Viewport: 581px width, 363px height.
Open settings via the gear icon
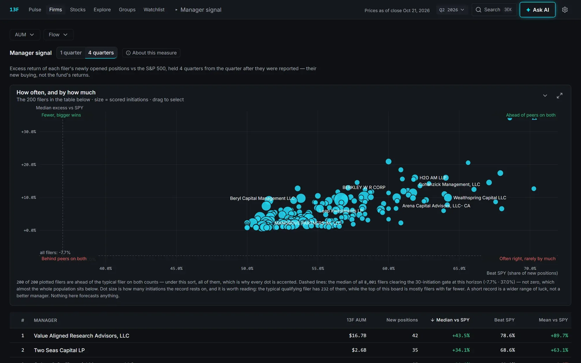pyautogui.click(x=565, y=10)
